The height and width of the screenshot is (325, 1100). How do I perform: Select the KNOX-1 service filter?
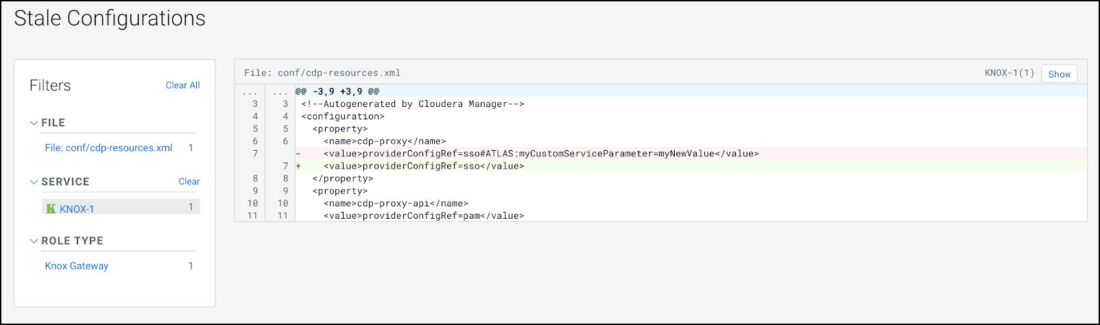click(77, 208)
